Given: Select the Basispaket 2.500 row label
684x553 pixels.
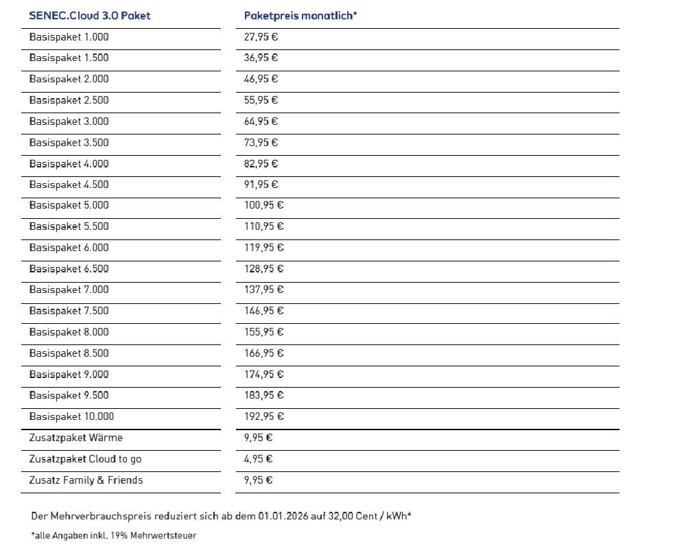Looking at the screenshot, I should [69, 100].
